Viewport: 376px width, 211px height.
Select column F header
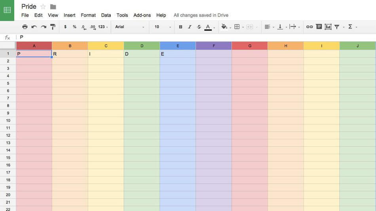[214, 46]
